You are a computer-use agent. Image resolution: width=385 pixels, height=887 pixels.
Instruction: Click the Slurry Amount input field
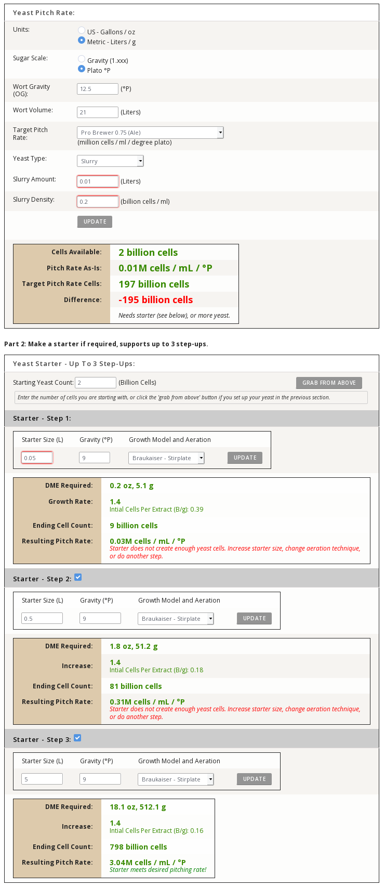[x=98, y=181]
